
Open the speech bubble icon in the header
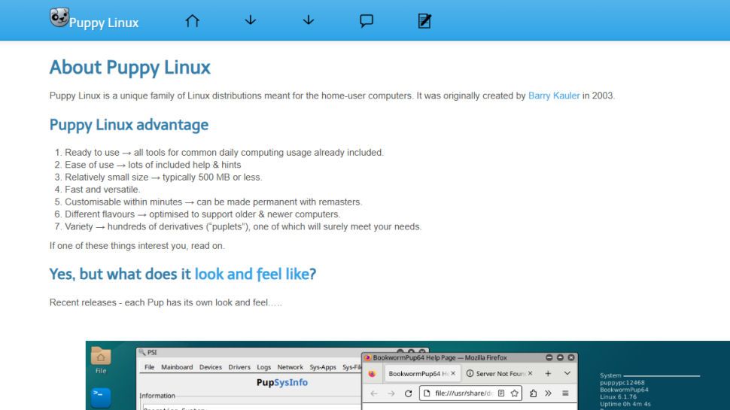point(367,21)
